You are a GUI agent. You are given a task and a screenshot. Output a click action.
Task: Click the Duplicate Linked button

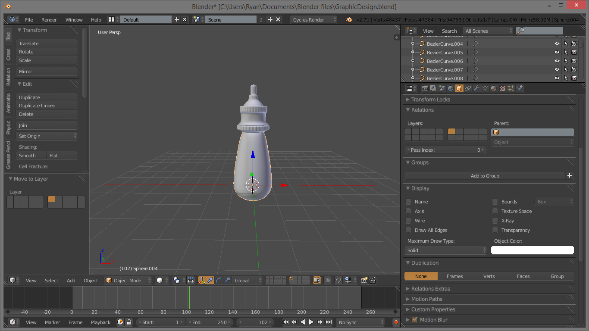tap(47, 106)
